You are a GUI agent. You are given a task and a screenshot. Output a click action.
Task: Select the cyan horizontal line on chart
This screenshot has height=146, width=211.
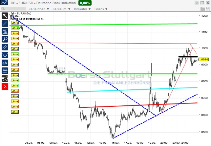click(x=132, y=90)
